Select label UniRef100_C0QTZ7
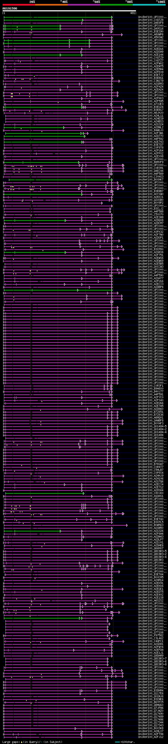This screenshot has height=744, width=168. point(151,61)
